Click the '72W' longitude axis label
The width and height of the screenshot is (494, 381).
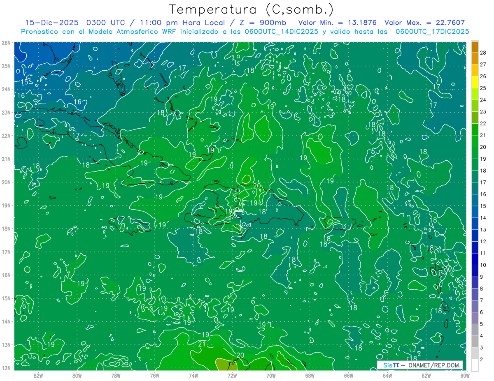(232, 375)
